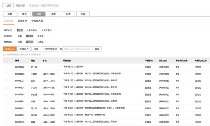
Task: Click the phone number 15046090749
Action: tap(49, 115)
